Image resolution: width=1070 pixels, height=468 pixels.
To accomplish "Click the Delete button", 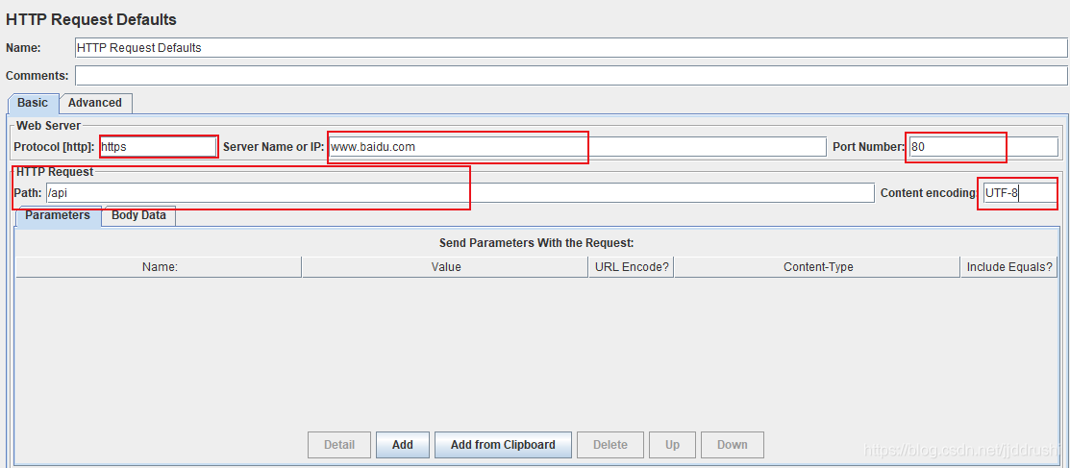I will [x=610, y=445].
